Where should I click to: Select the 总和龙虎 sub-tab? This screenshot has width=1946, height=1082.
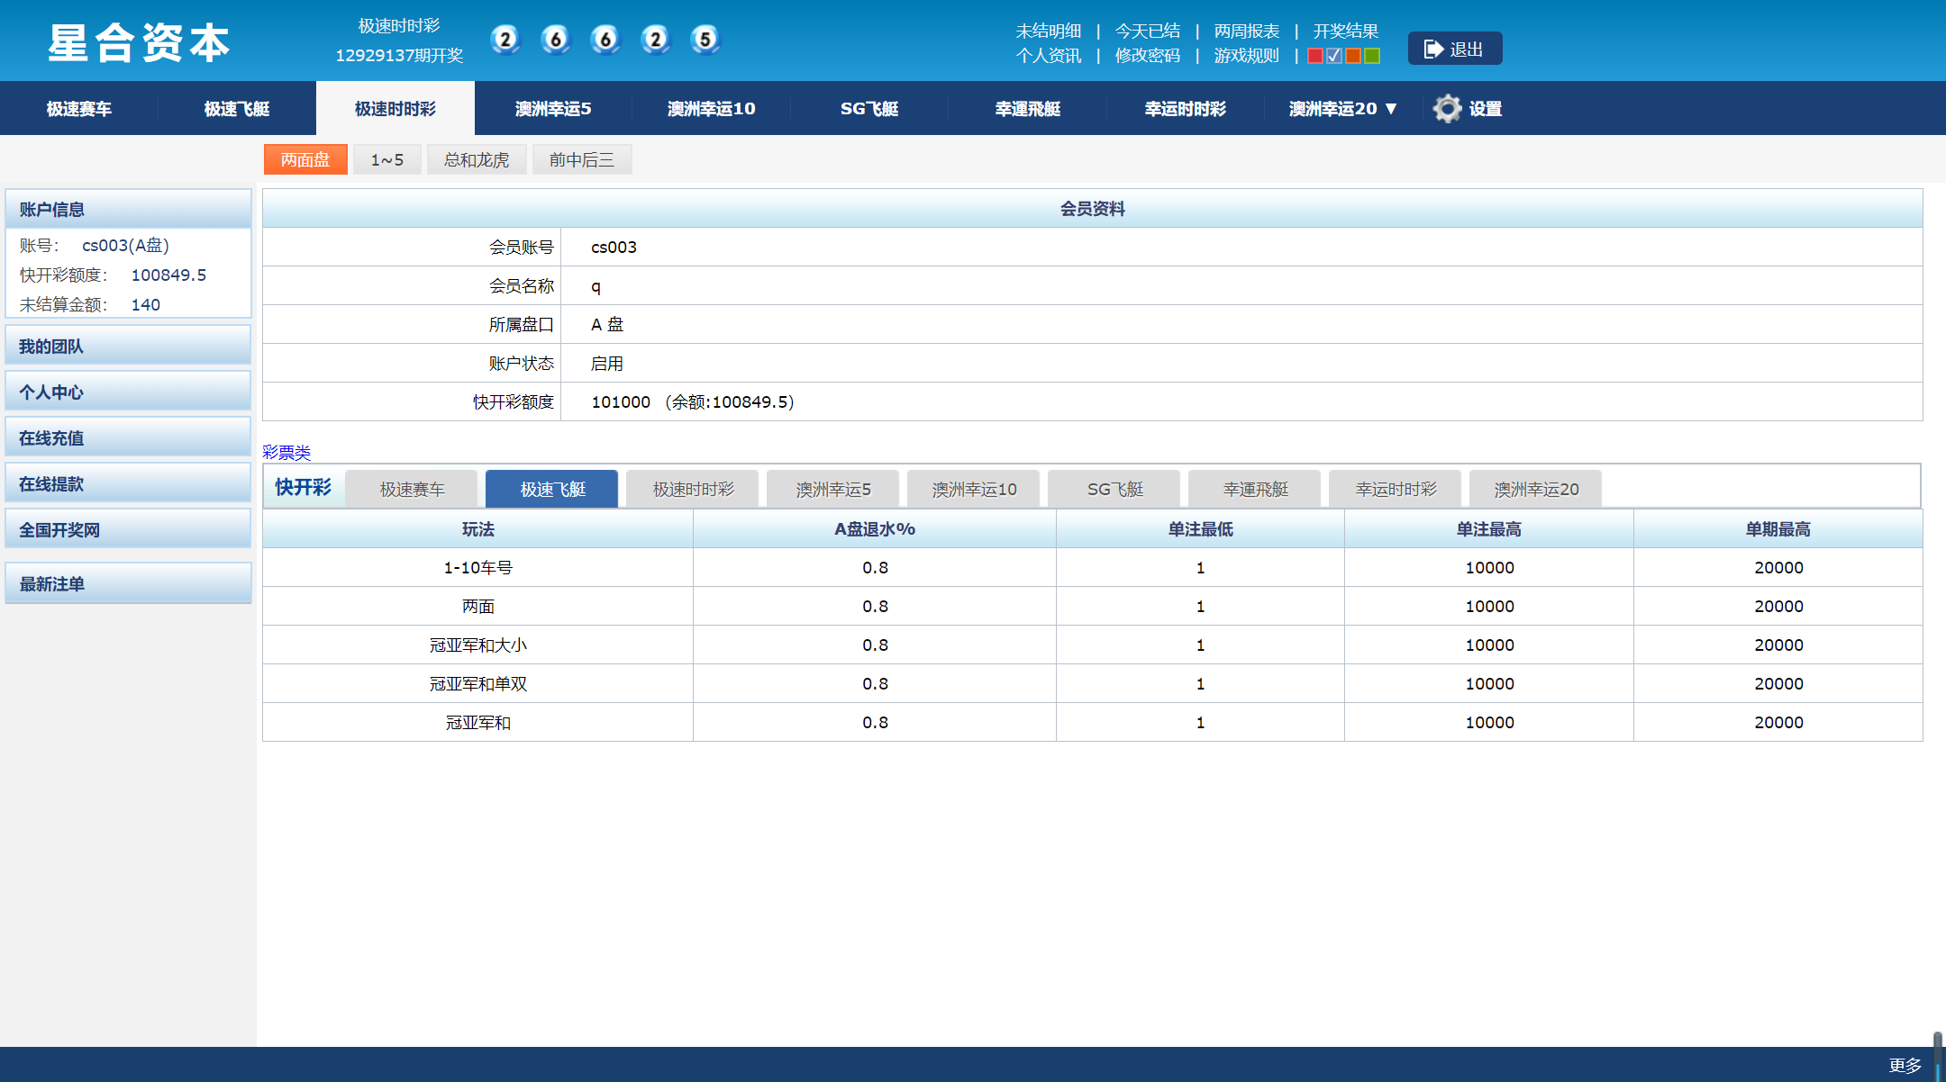coord(477,159)
